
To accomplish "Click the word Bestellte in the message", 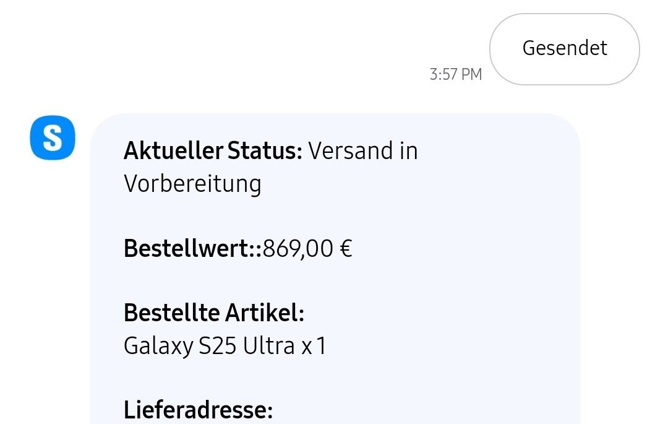I will (166, 314).
